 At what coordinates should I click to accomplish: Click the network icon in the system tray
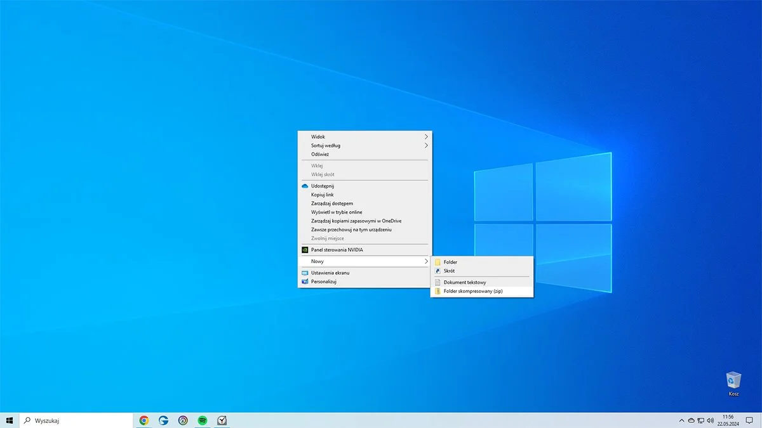[700, 420]
